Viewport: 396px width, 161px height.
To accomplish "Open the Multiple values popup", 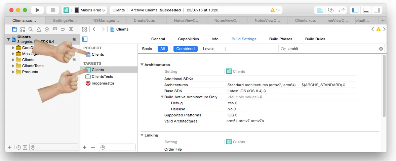I will [245, 97].
